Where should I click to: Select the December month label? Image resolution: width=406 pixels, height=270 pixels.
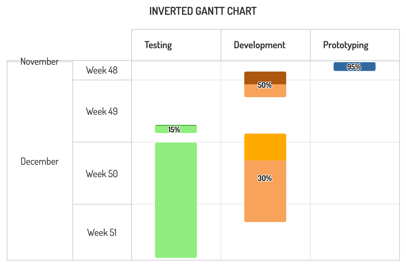point(40,161)
